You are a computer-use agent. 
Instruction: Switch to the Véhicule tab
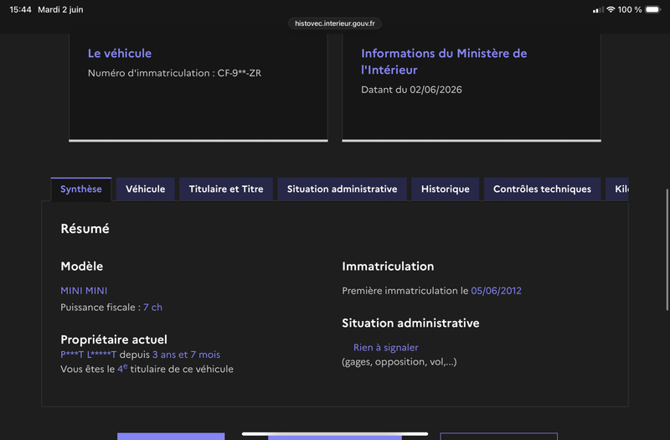(x=145, y=189)
